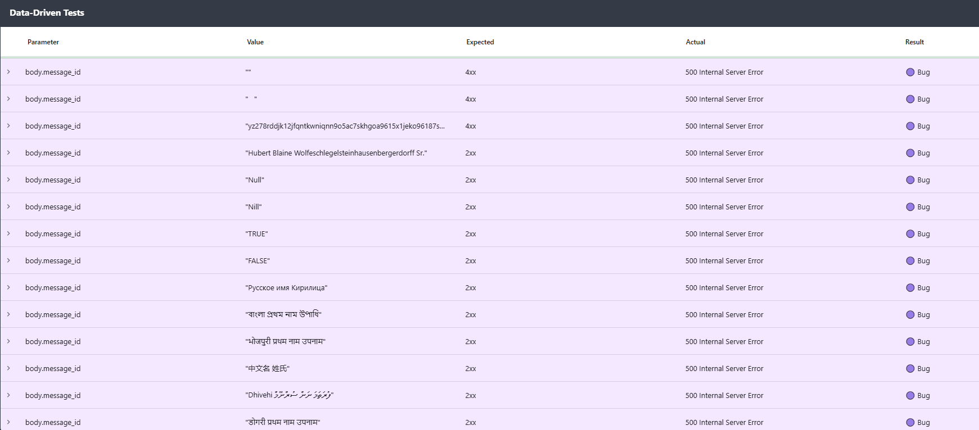Click the Bug circle icon for Chinese name row
979x430 pixels.
click(910, 368)
